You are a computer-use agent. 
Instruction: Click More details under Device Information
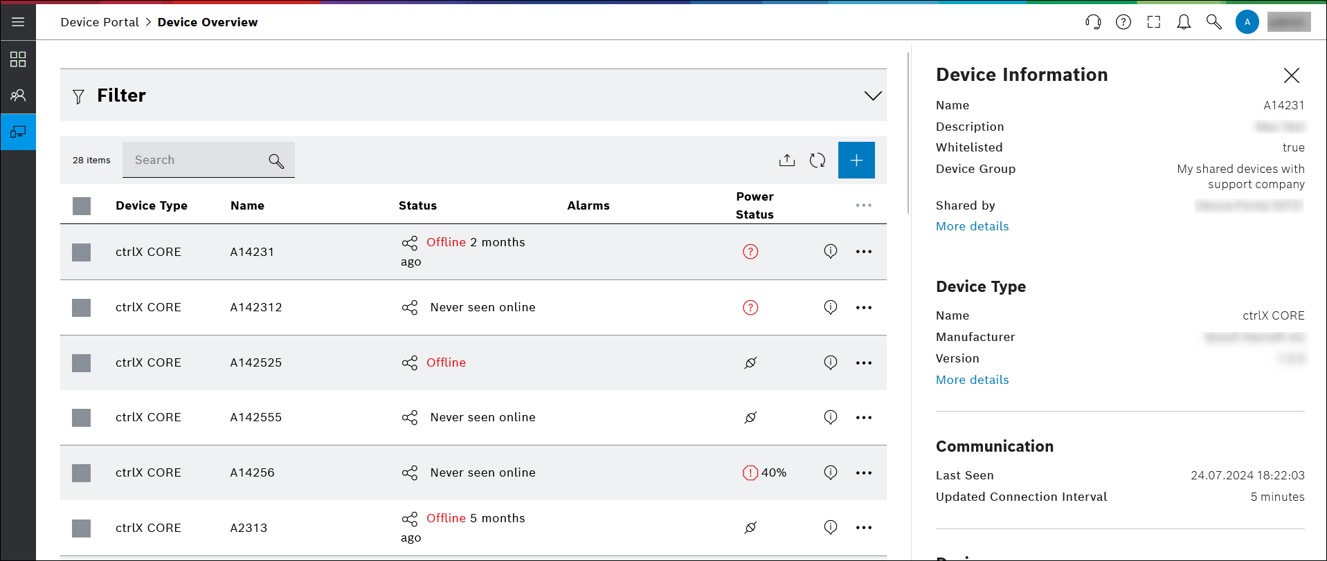tap(972, 226)
